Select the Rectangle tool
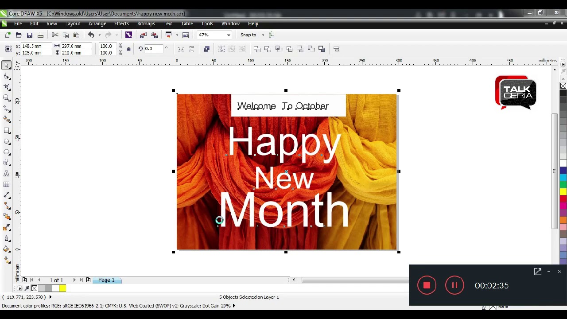The height and width of the screenshot is (319, 567). (x=7, y=131)
